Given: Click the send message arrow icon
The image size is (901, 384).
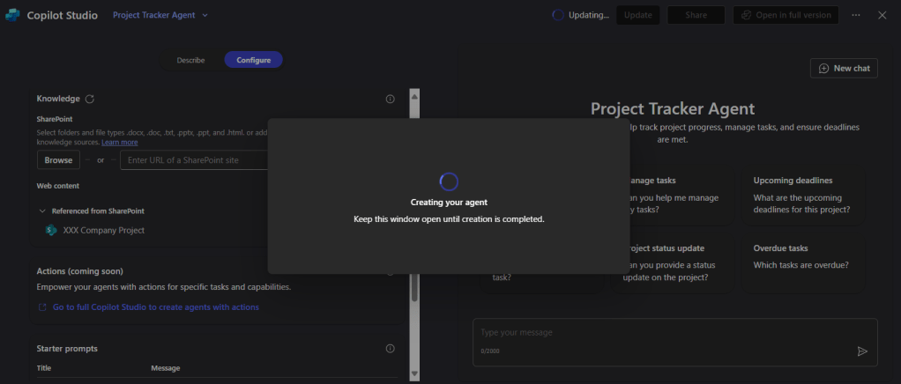Looking at the screenshot, I should [x=862, y=351].
